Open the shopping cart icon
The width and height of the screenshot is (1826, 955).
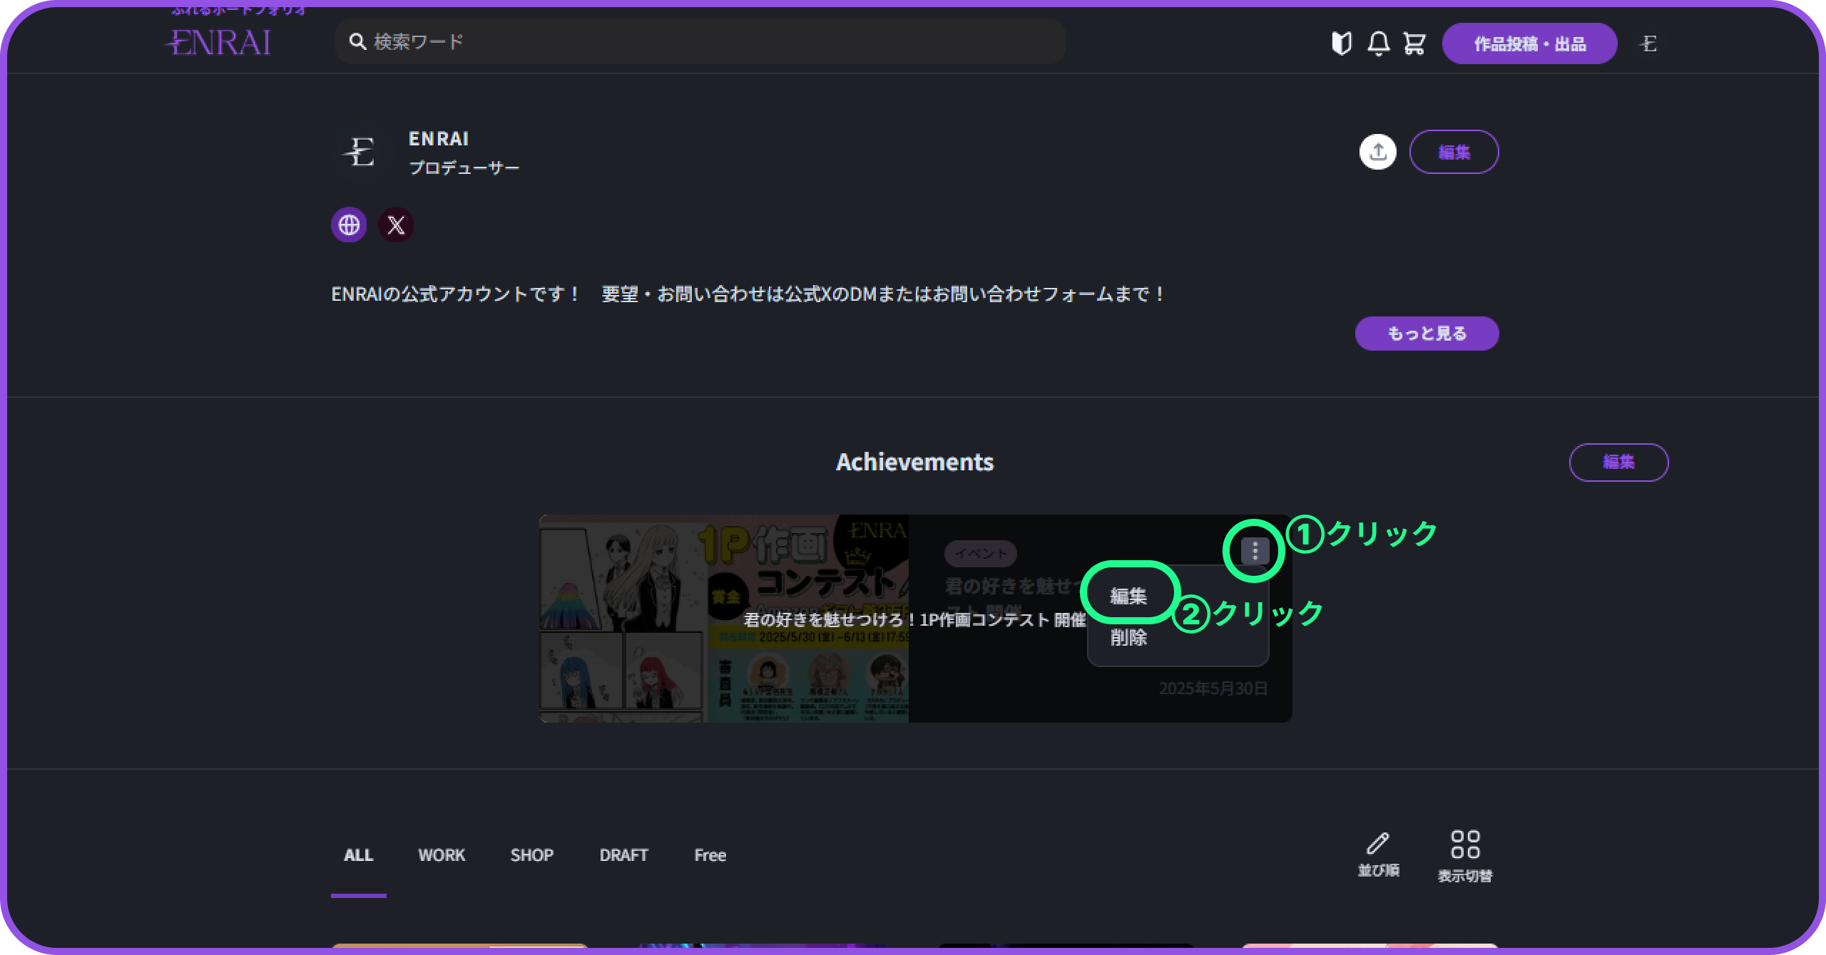tap(1414, 43)
